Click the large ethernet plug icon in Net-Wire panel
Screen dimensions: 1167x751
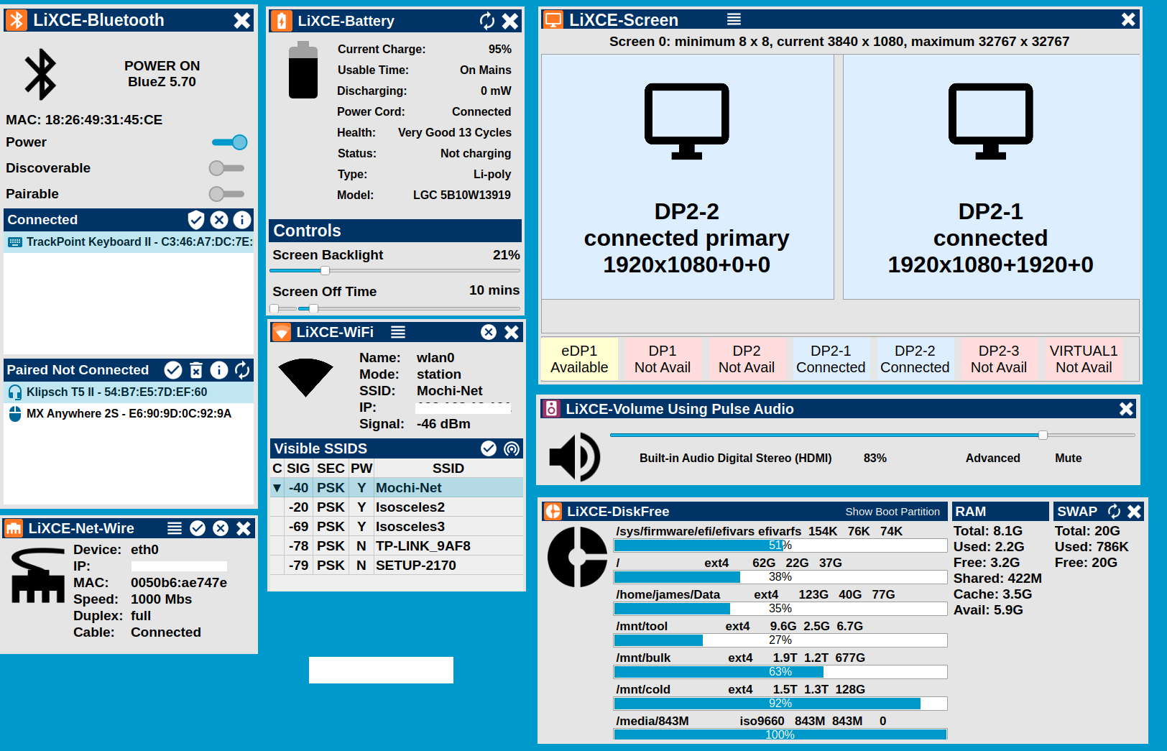pyautogui.click(x=38, y=575)
